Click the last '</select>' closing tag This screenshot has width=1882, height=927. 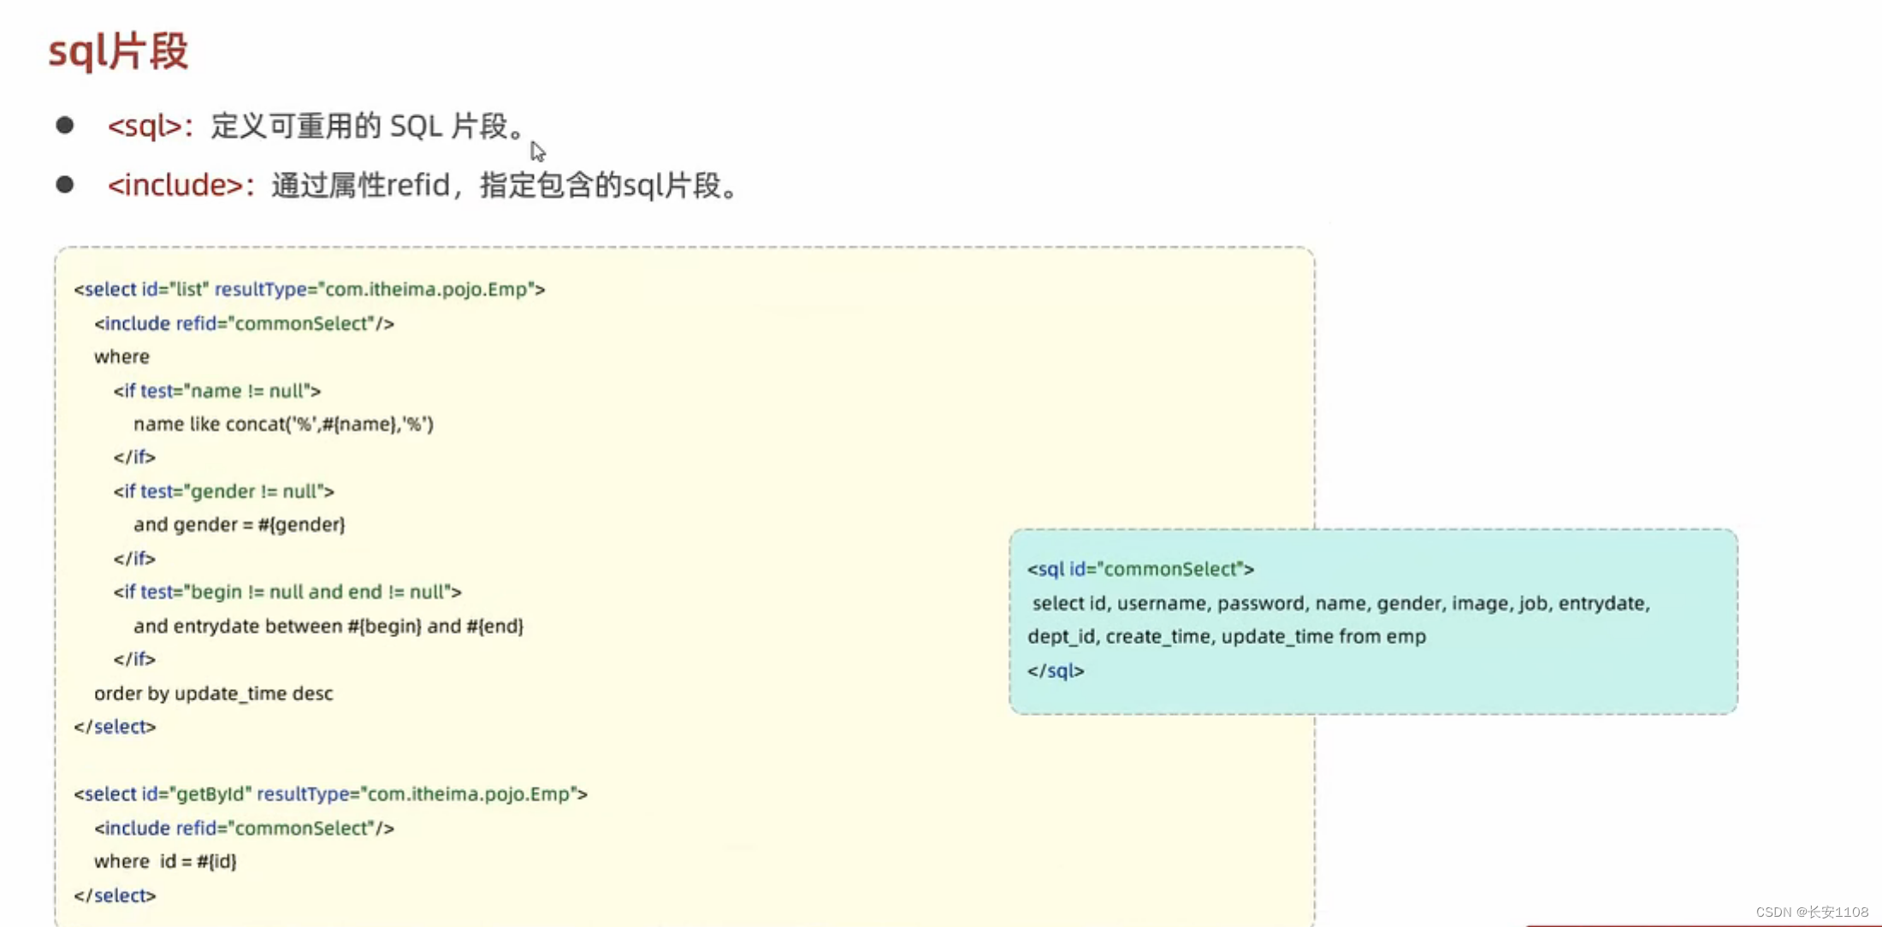tap(115, 895)
